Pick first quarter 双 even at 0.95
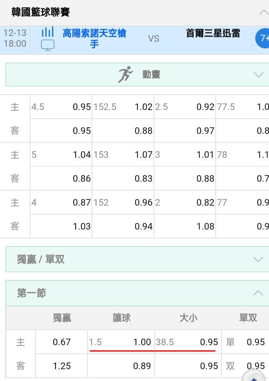 245,366
